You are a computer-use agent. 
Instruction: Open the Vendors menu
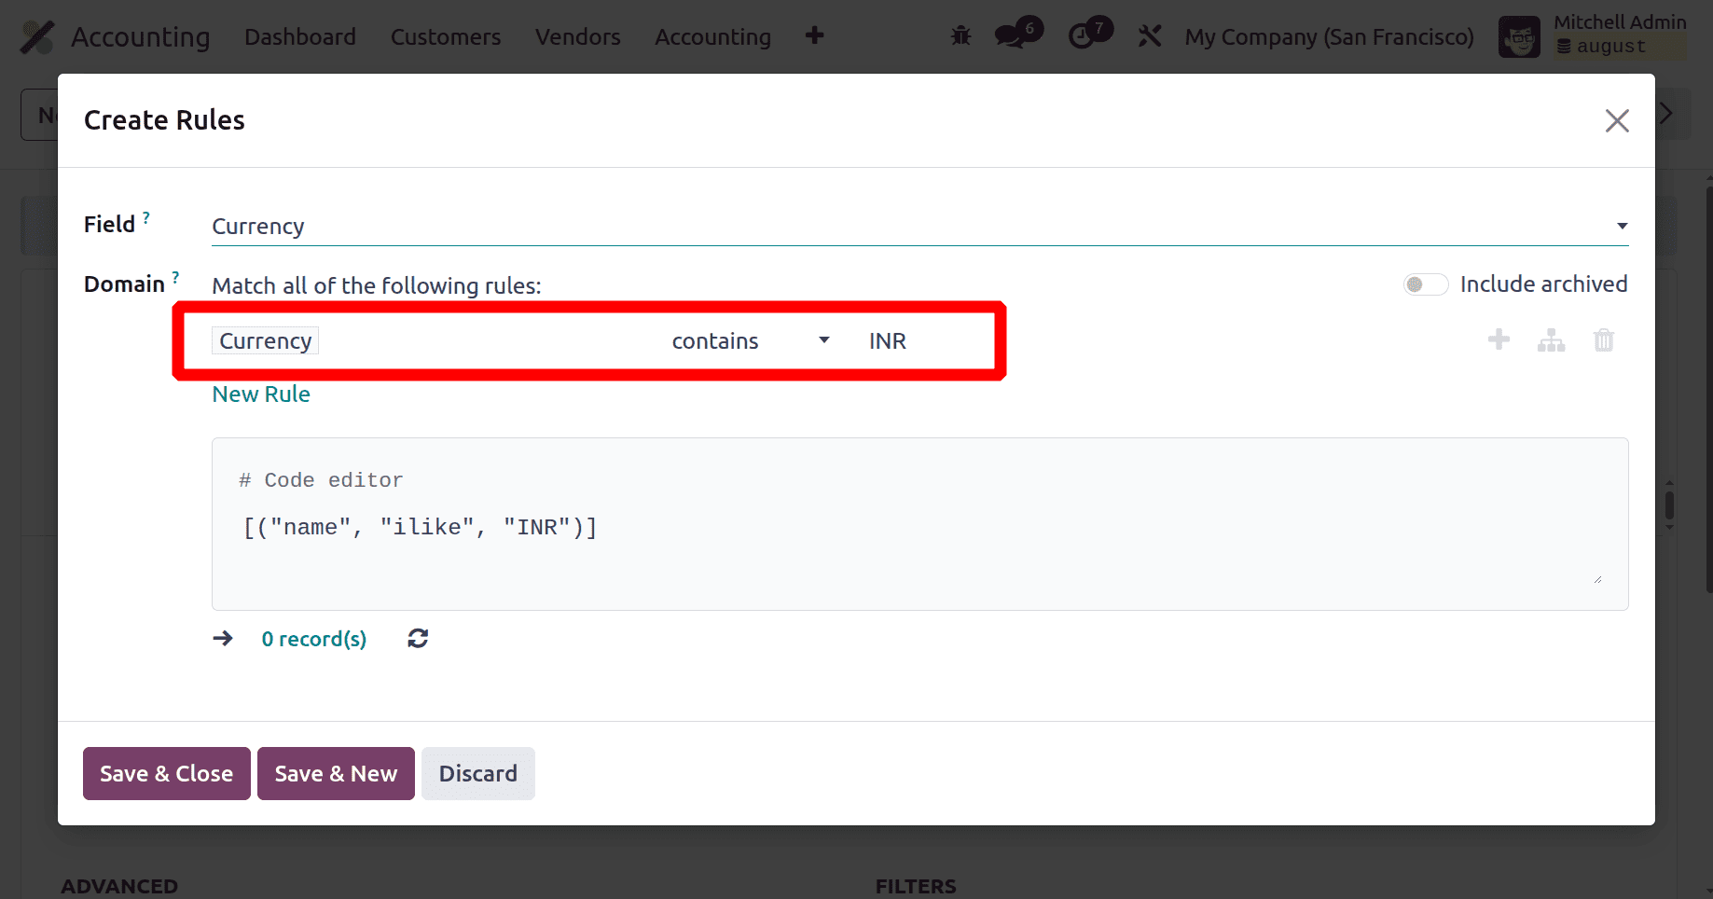(578, 37)
